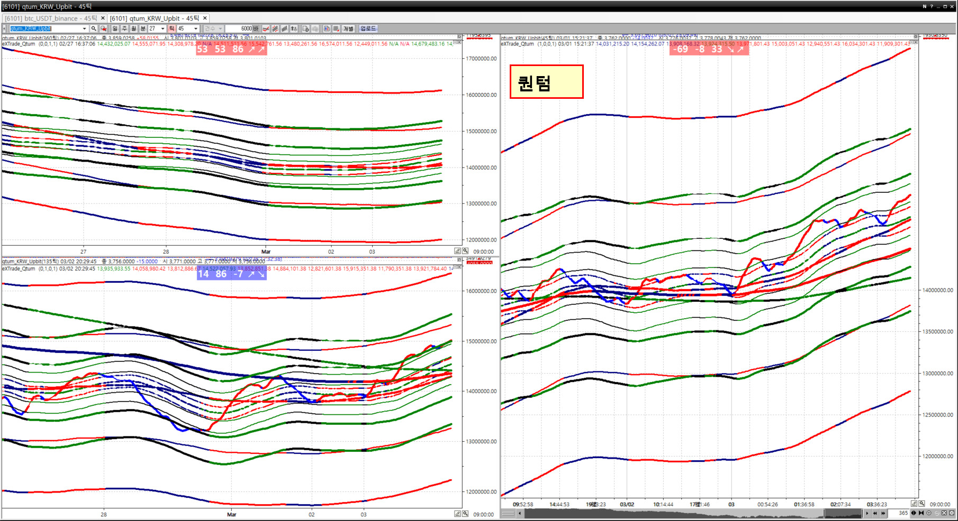Click the zoom-in plus icon at bottom right
Image resolution: width=958 pixels, height=521 pixels.
(929, 513)
